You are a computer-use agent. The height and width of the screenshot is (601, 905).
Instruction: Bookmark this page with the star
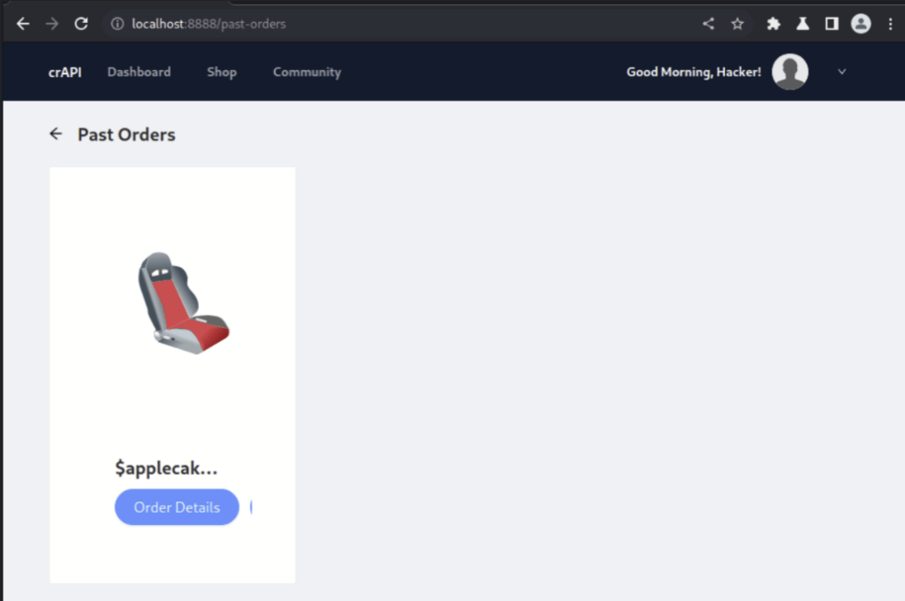click(x=737, y=24)
